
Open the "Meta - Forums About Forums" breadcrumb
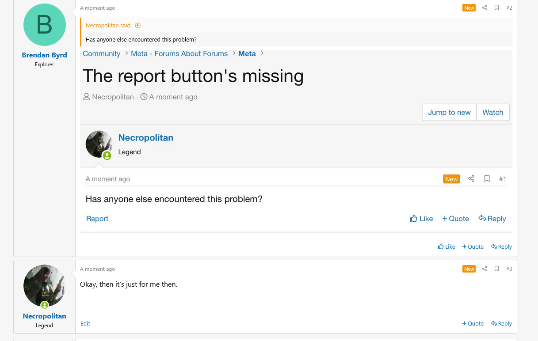pos(179,54)
